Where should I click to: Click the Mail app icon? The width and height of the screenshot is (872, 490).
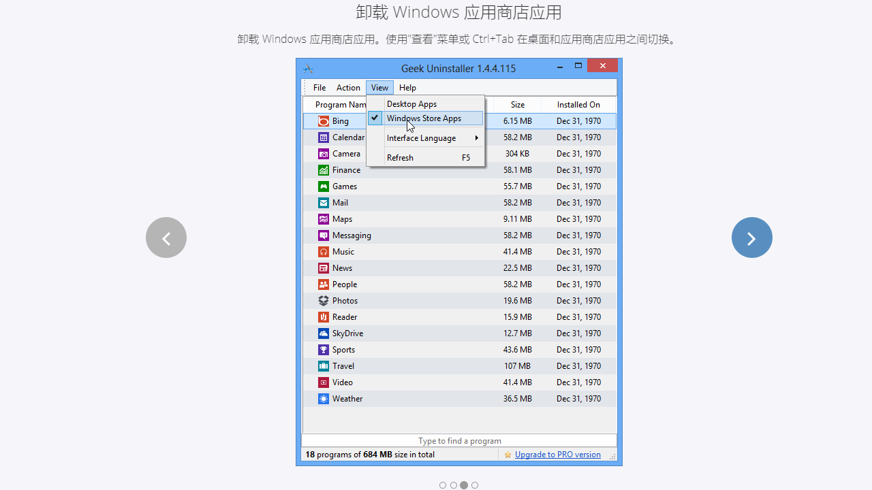tap(323, 203)
